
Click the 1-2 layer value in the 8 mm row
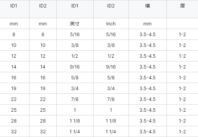[182, 34]
